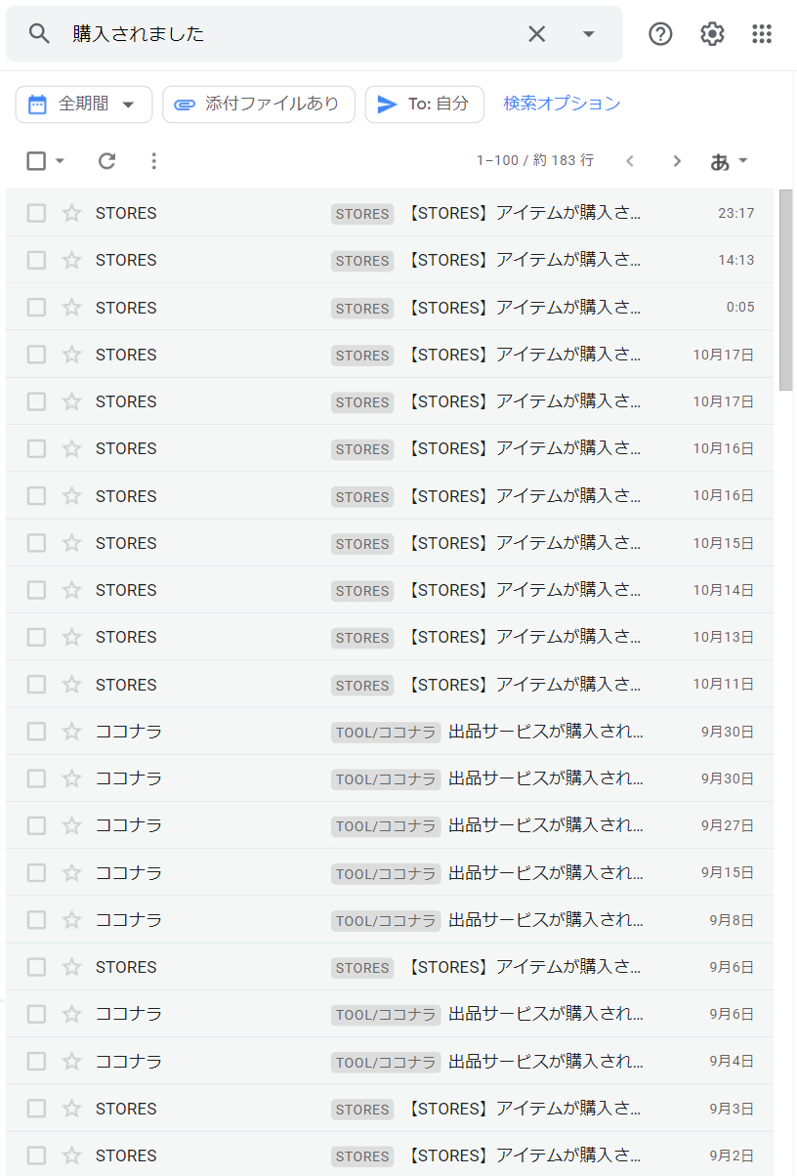Apply the To: 自分 filter chip
This screenshot has height=1176, width=797.
coord(424,105)
